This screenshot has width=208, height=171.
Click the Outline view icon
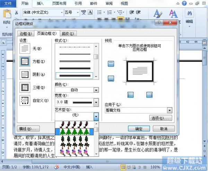(139, 167)
